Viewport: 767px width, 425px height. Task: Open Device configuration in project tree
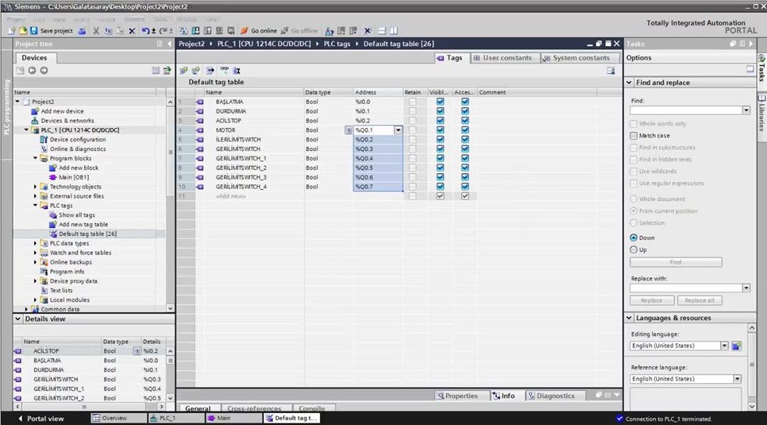78,140
